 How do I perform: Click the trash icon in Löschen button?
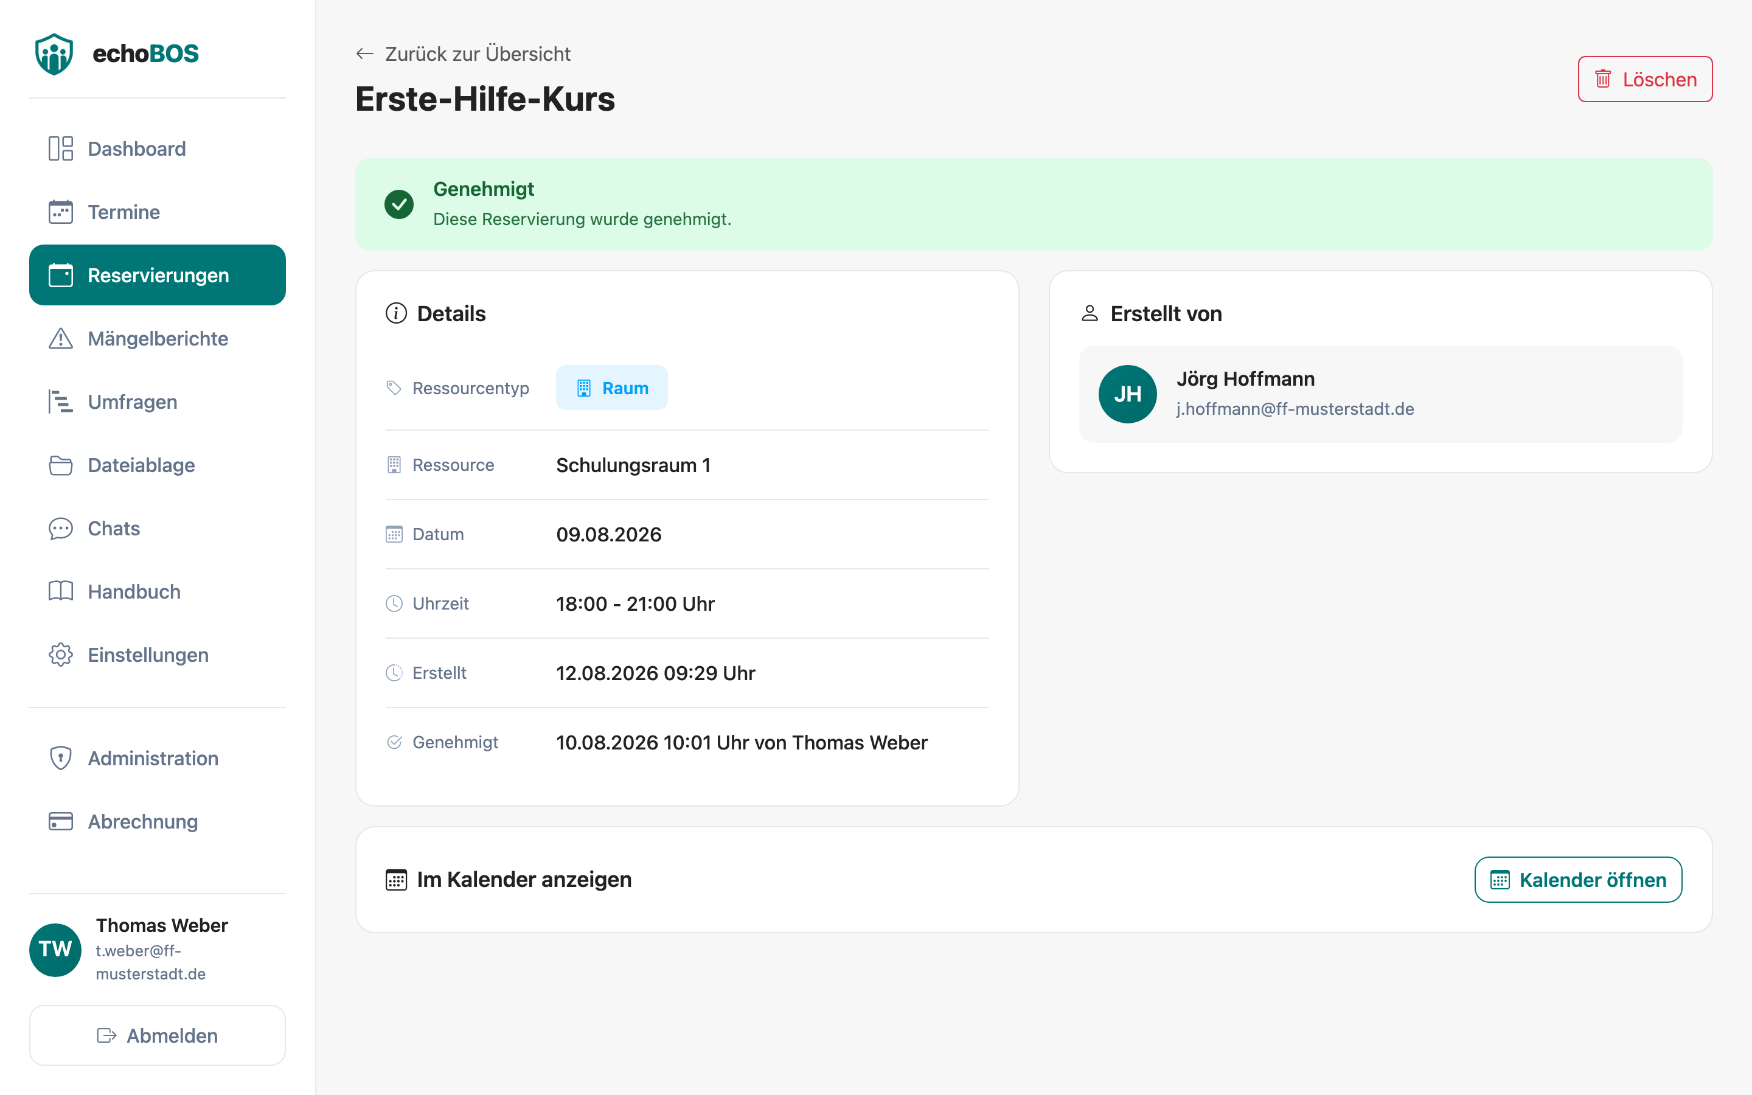tap(1603, 79)
